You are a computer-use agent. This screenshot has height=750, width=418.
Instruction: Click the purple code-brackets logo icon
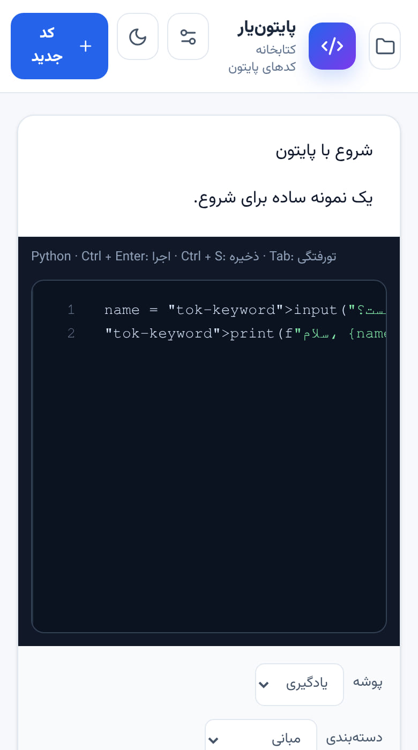coord(332,46)
